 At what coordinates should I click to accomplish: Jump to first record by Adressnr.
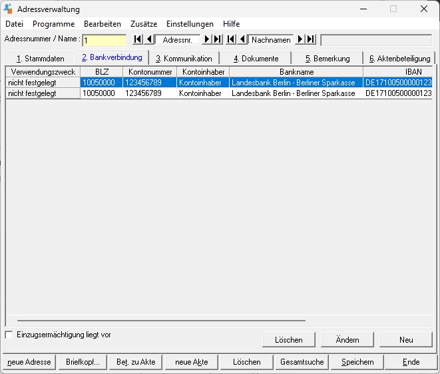(138, 40)
